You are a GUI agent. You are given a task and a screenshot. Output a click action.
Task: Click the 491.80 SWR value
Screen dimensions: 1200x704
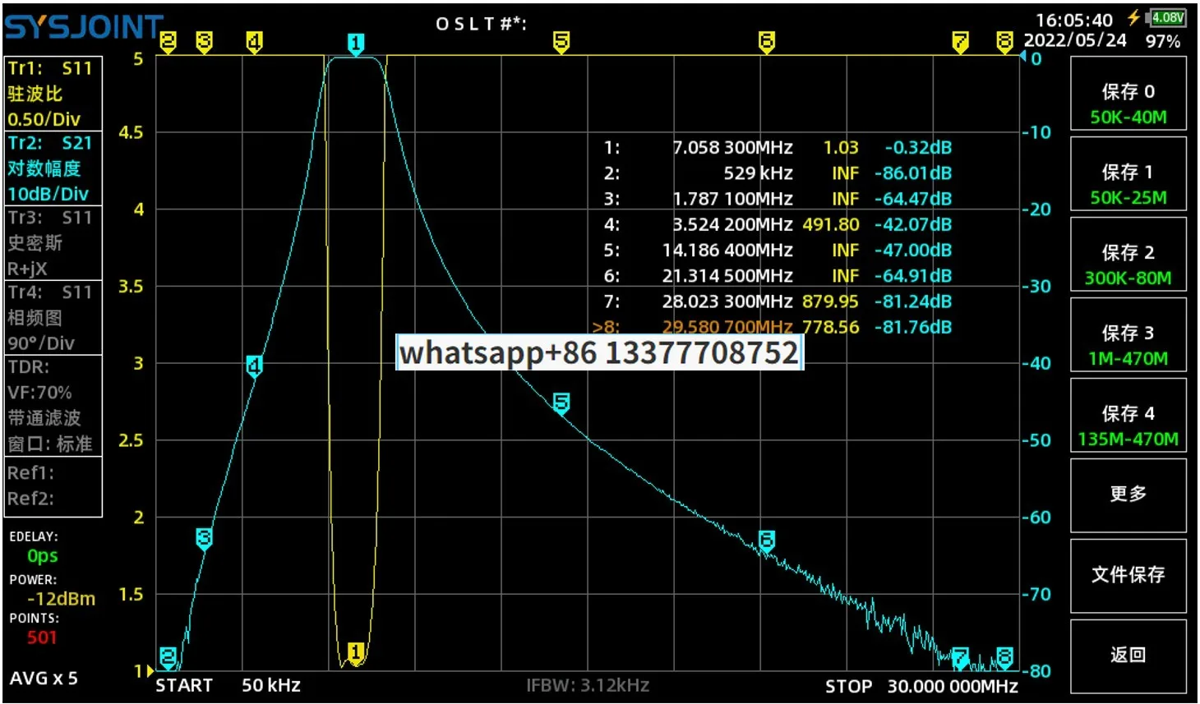pyautogui.click(x=831, y=224)
